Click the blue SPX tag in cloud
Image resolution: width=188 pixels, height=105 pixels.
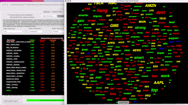tap(172, 42)
